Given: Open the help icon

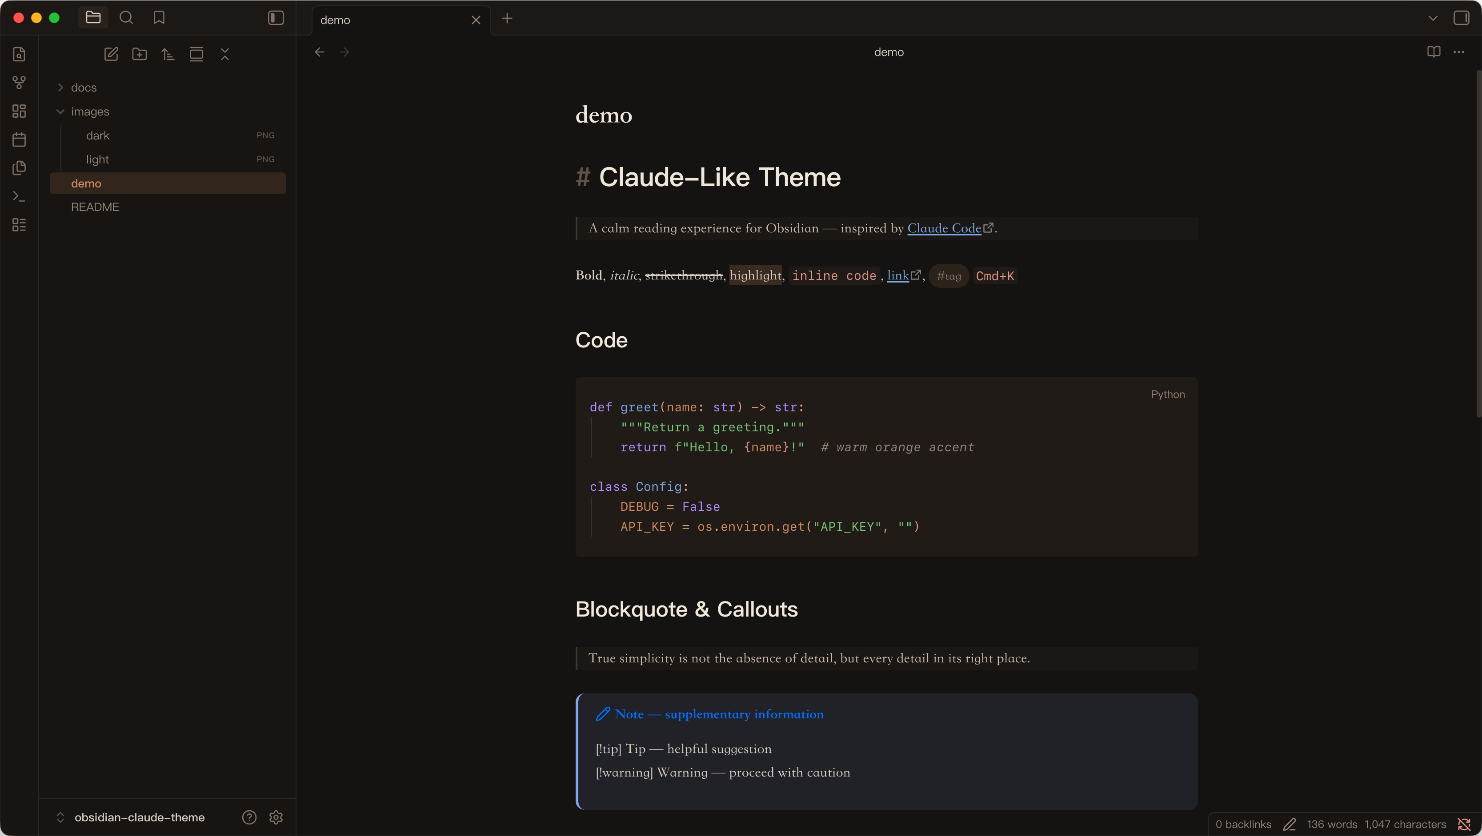Looking at the screenshot, I should pyautogui.click(x=249, y=817).
